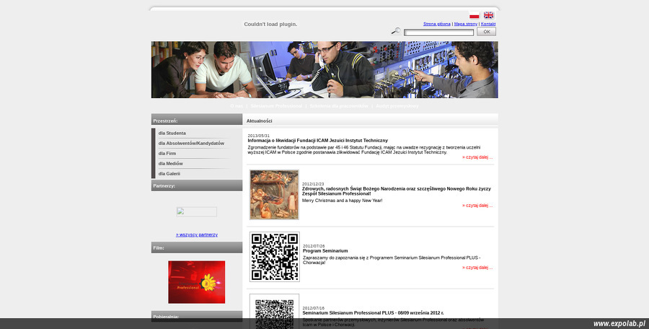Click the nativity painting thumbnail
The width and height of the screenshot is (649, 329).
[274, 195]
